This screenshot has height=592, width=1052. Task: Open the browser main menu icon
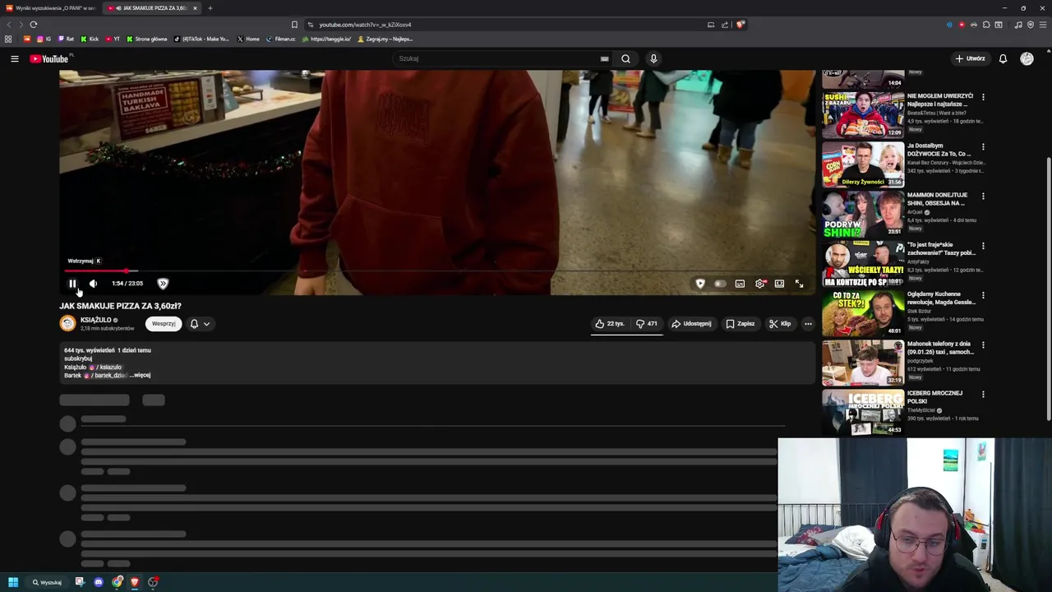pyautogui.click(x=1042, y=25)
